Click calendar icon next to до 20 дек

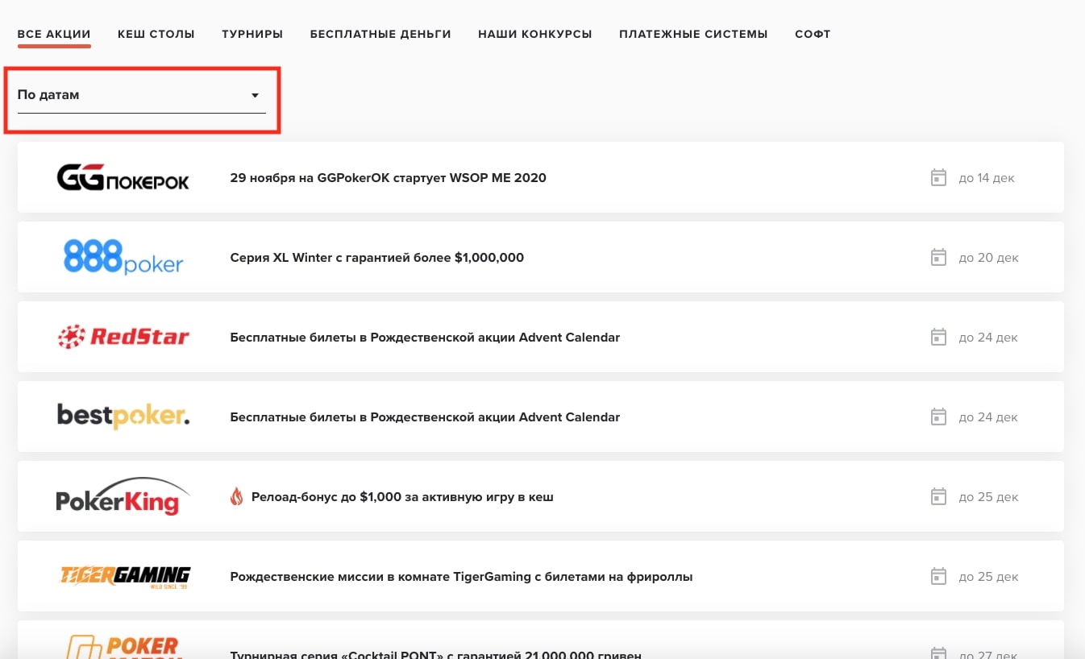coord(938,257)
